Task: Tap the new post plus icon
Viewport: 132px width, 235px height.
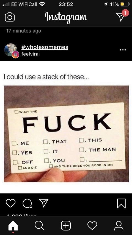Action: (66, 226)
